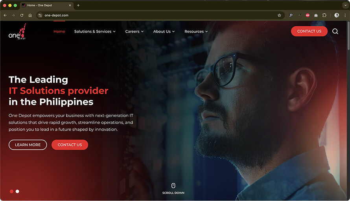Screen dimensions: 350x201
Task: Open the profile avatar
Action: click(337, 15)
